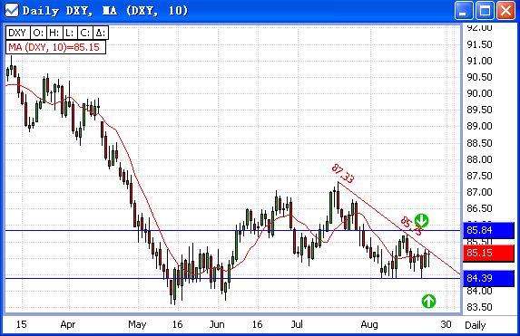
Task: Select the DXY symbol label box
Action: (x=17, y=34)
